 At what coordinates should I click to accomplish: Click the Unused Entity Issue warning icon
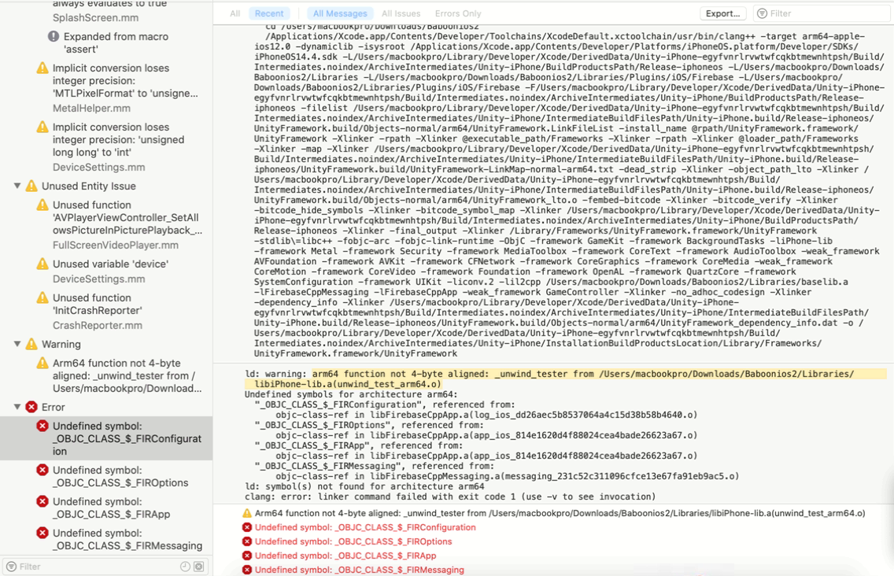click(x=31, y=186)
